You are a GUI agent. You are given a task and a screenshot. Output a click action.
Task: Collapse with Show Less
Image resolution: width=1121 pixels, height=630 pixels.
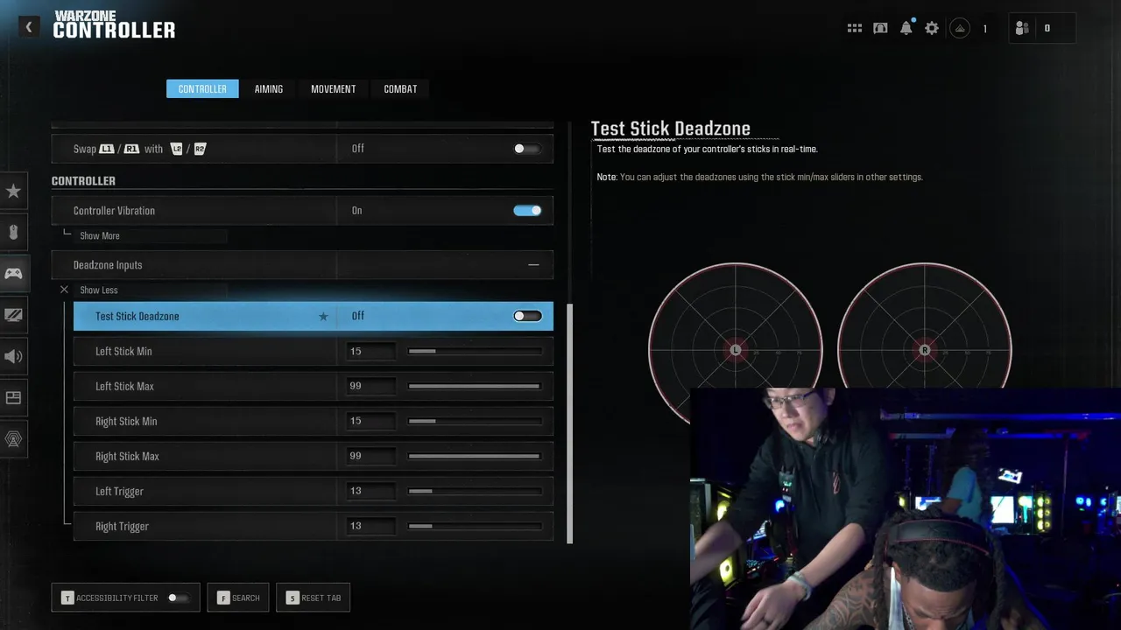99,290
